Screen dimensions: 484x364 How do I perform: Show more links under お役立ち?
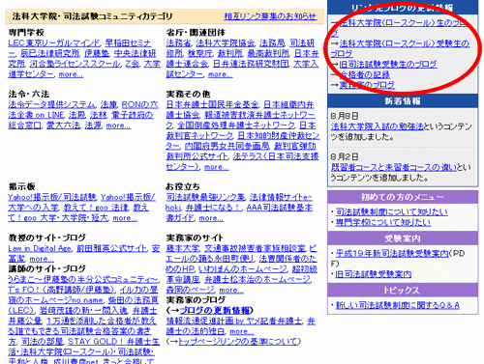coord(211,218)
